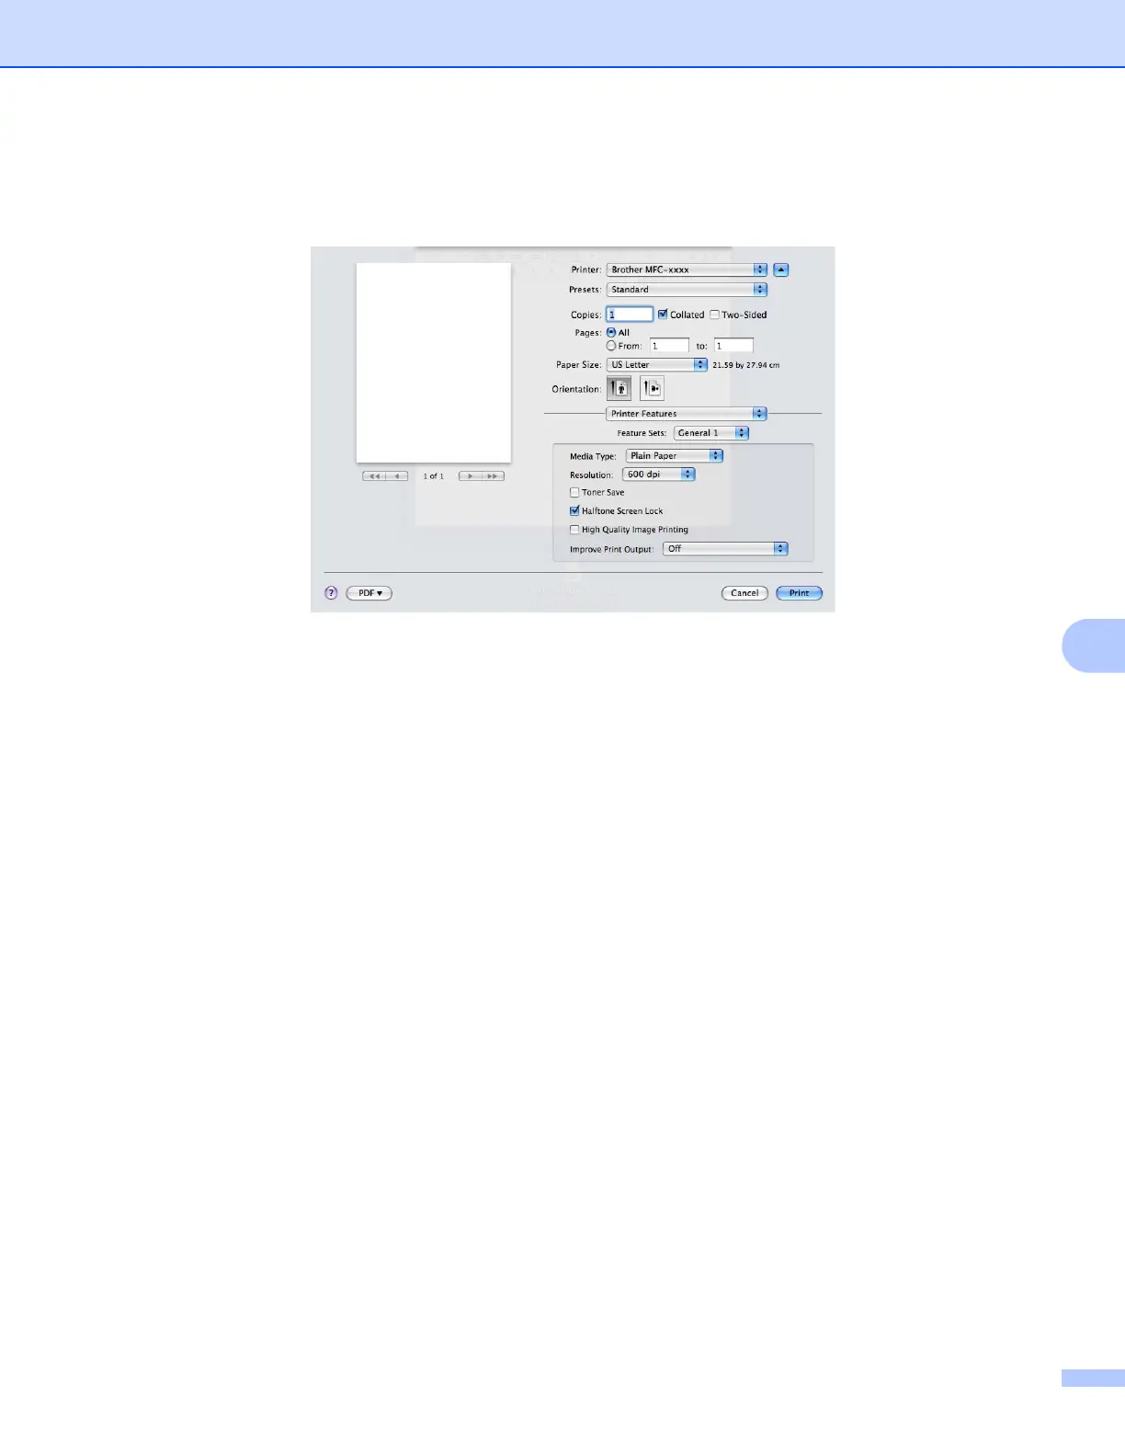Go to next preview page
This screenshot has width=1125, height=1453.
point(471,476)
